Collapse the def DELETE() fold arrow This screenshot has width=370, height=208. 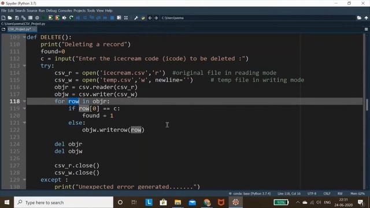pos(24,37)
